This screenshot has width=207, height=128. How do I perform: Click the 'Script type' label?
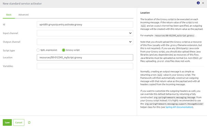(9, 51)
